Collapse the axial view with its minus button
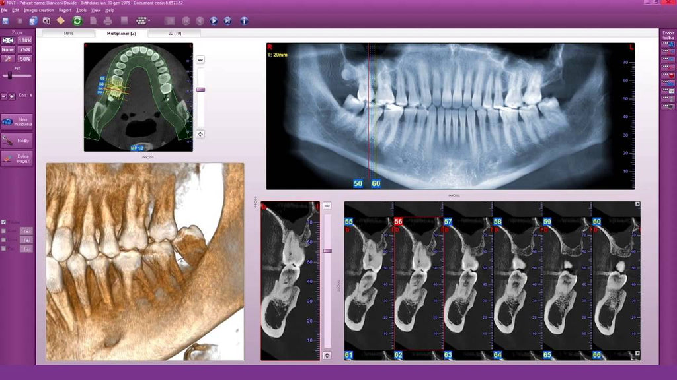 (x=200, y=58)
